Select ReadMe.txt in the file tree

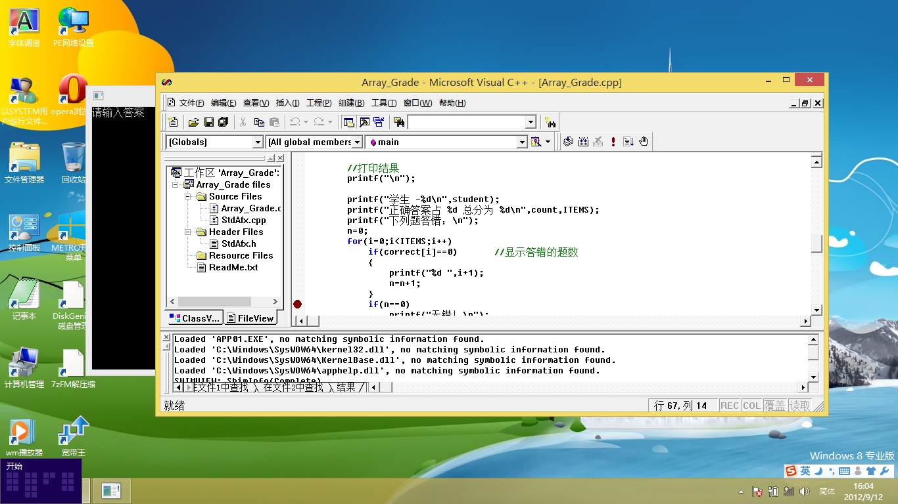(x=227, y=268)
